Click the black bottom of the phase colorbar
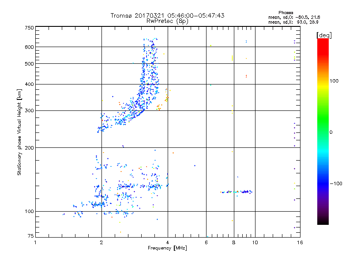This screenshot has height=264, width=353. (323, 222)
